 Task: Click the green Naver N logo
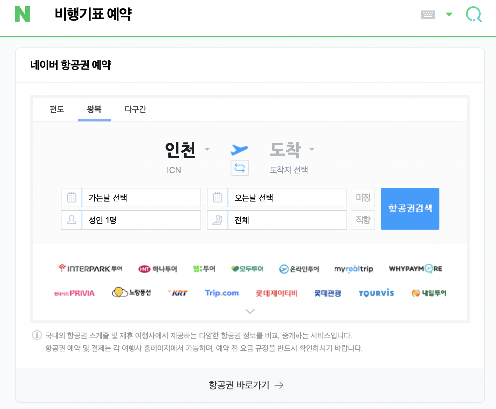pos(22,14)
